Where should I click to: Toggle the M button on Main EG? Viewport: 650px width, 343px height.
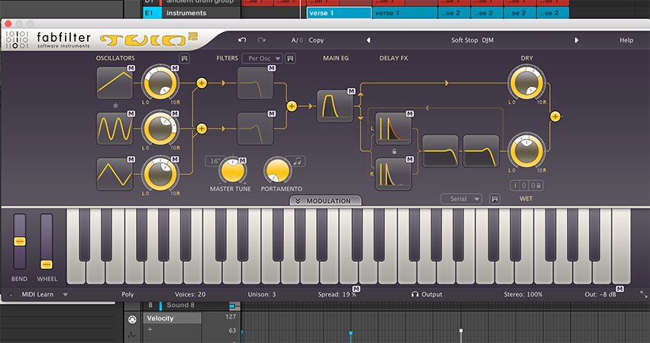[x=351, y=92]
